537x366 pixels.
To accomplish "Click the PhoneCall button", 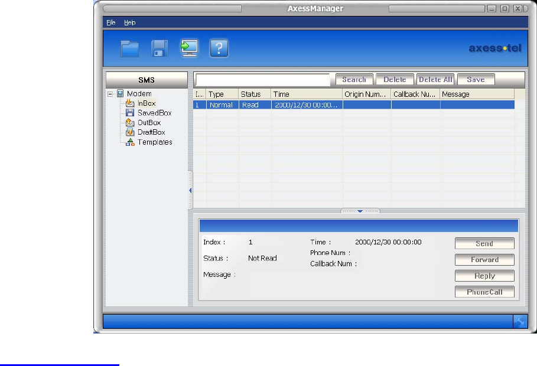I will 484,292.
